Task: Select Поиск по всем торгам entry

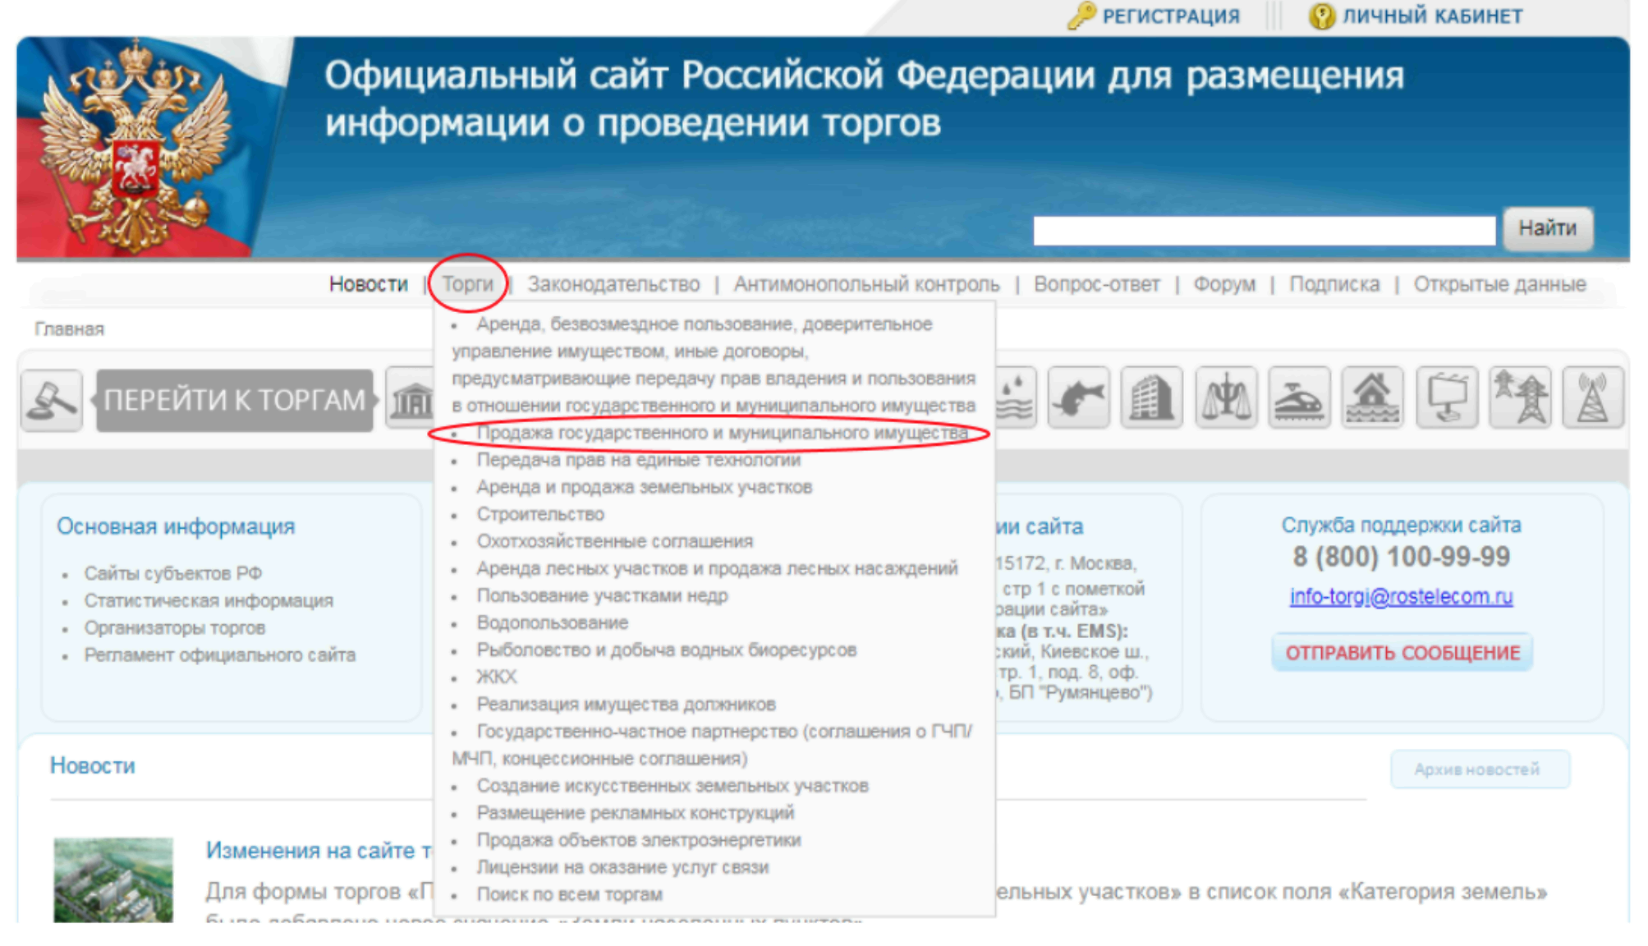Action: coord(569,894)
